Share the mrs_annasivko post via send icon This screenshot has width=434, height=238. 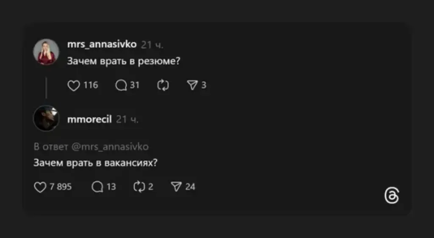[192, 85]
